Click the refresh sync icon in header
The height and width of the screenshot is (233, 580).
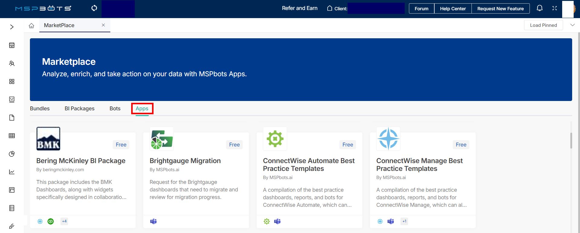point(94,8)
